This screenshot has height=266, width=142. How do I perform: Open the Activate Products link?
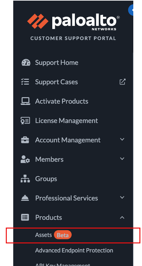click(62, 101)
